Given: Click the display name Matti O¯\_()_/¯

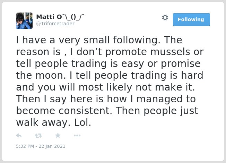Looking at the screenshot, I should (x=60, y=17).
